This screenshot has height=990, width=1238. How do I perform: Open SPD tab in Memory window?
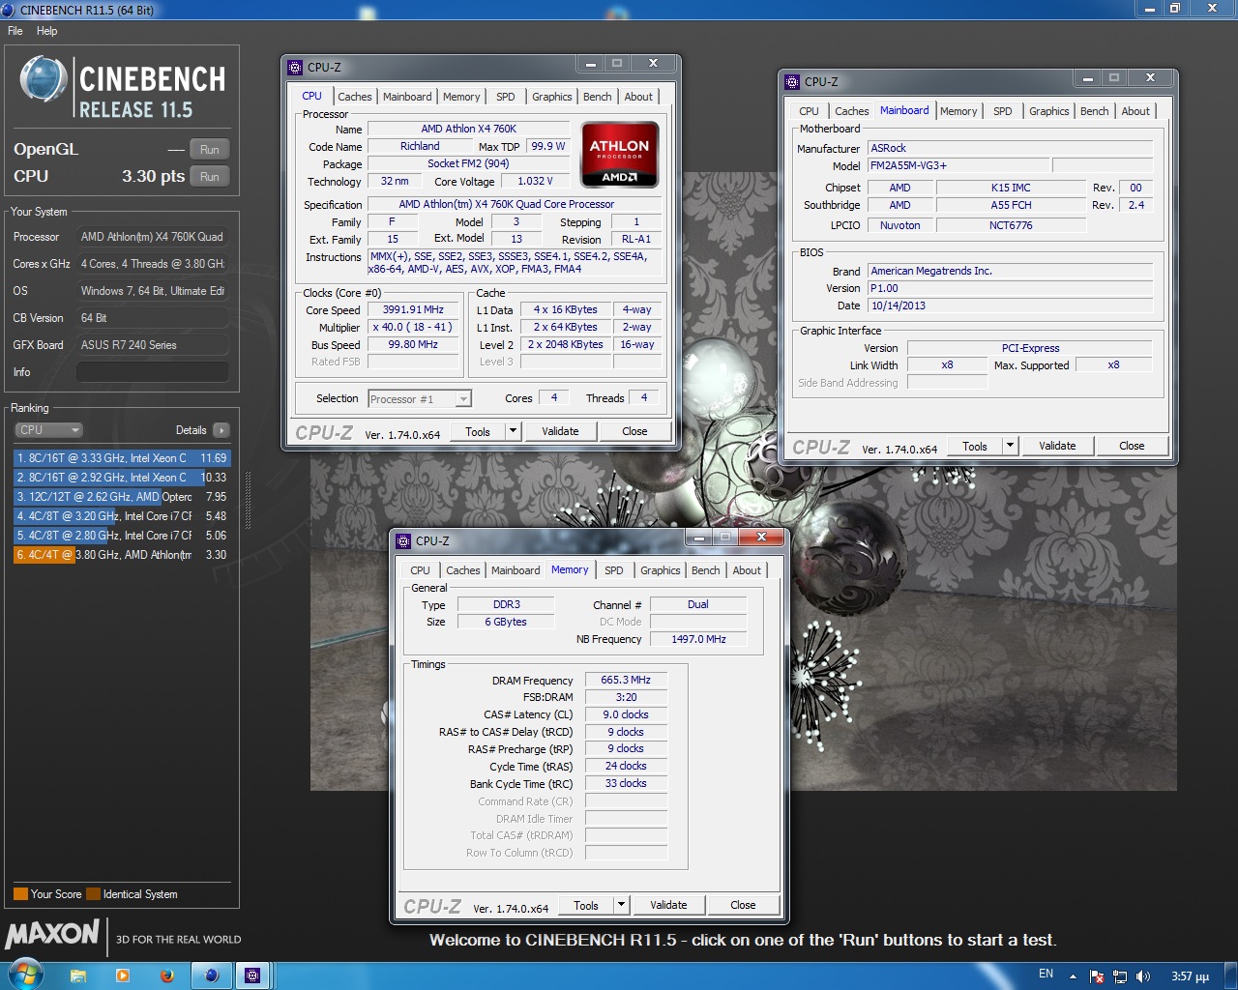coord(614,570)
